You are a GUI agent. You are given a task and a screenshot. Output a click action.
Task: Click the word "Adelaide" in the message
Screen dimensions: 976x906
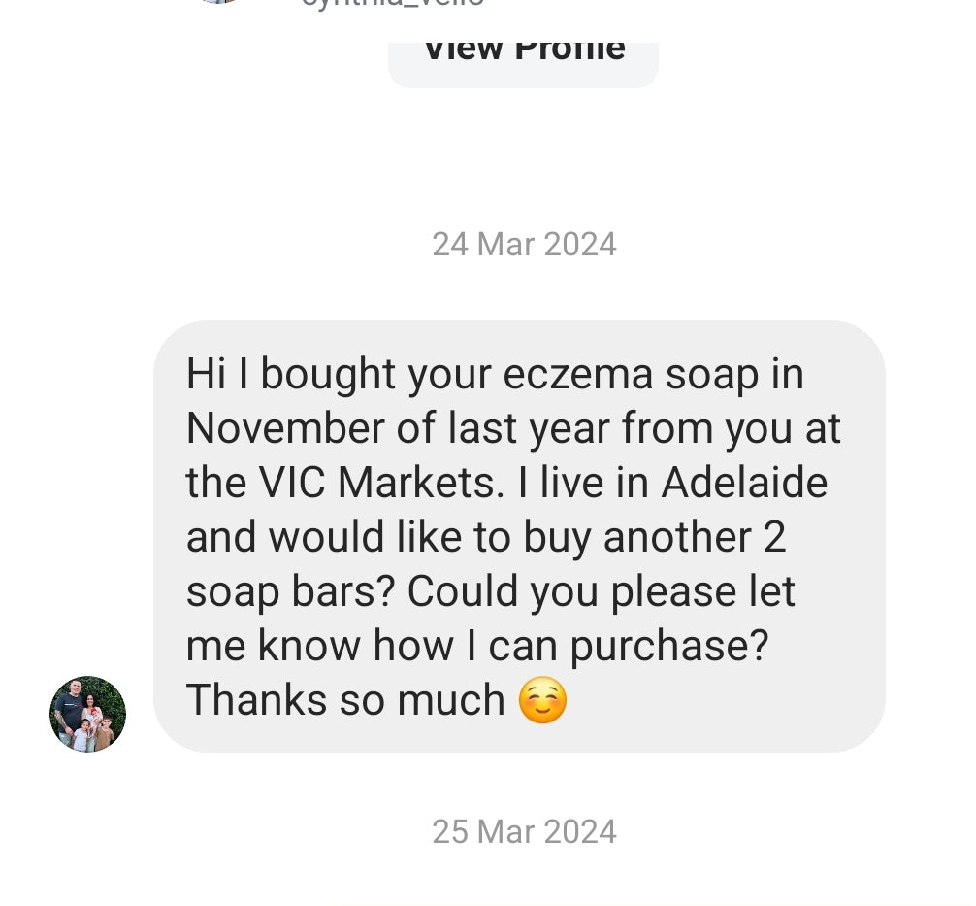tap(744, 484)
